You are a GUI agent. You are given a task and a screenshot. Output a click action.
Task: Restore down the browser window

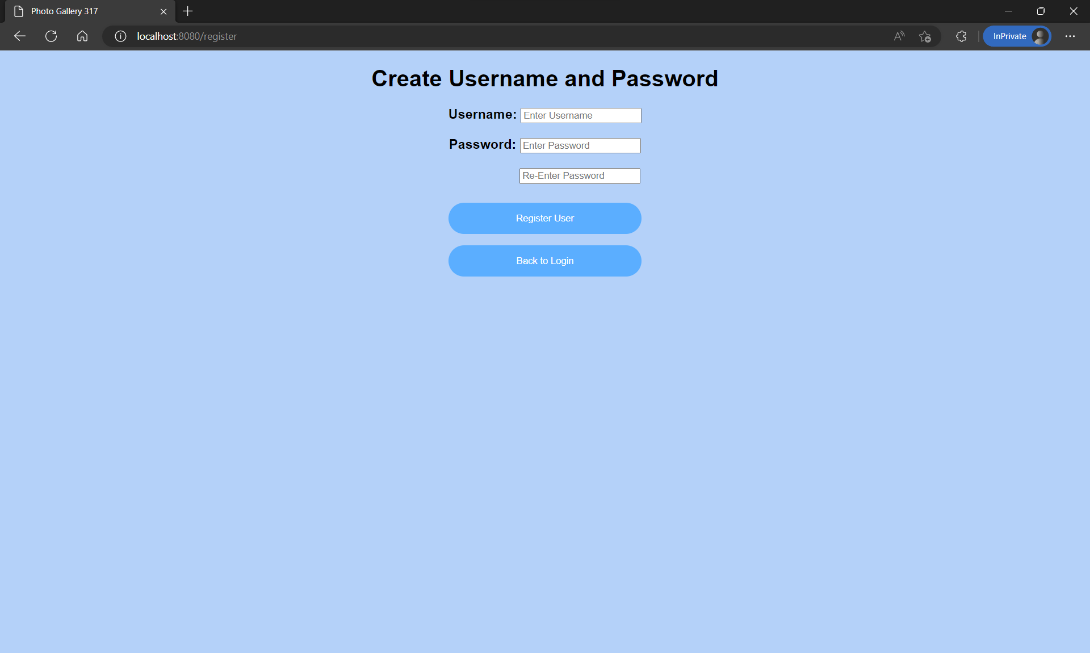pos(1041,11)
